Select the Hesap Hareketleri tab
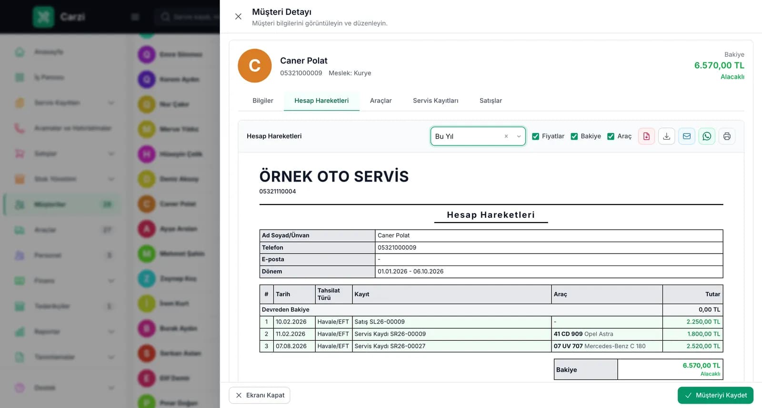Image resolution: width=762 pixels, height=408 pixels. click(x=321, y=101)
